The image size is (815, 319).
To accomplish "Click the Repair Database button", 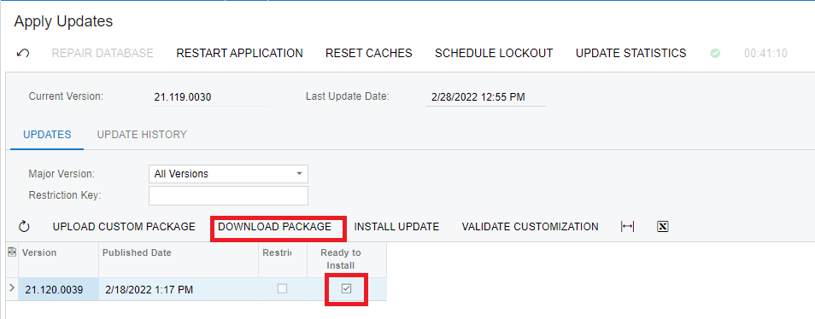I will point(103,54).
